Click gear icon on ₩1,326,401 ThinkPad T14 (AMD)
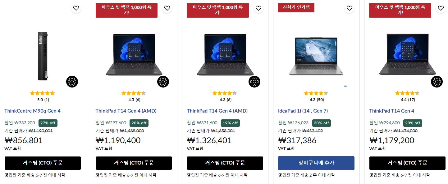448x184 pixels. 254,82
